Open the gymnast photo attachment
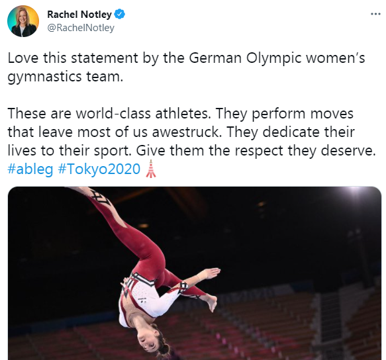The image size is (386, 360). pyautogui.click(x=195, y=273)
